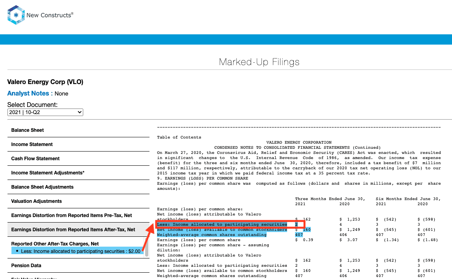Viewport: 452px width, 279px height.
Task: Click the Select Document: label
Action: click(32, 105)
